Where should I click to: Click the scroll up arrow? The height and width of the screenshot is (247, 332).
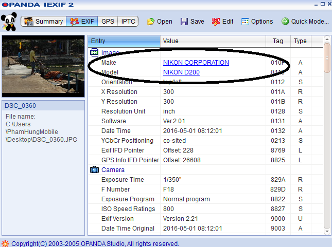point(327,40)
